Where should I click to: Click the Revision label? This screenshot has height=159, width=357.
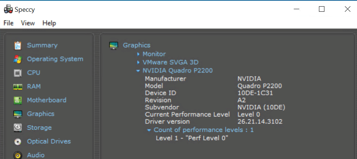pyautogui.click(x=158, y=100)
